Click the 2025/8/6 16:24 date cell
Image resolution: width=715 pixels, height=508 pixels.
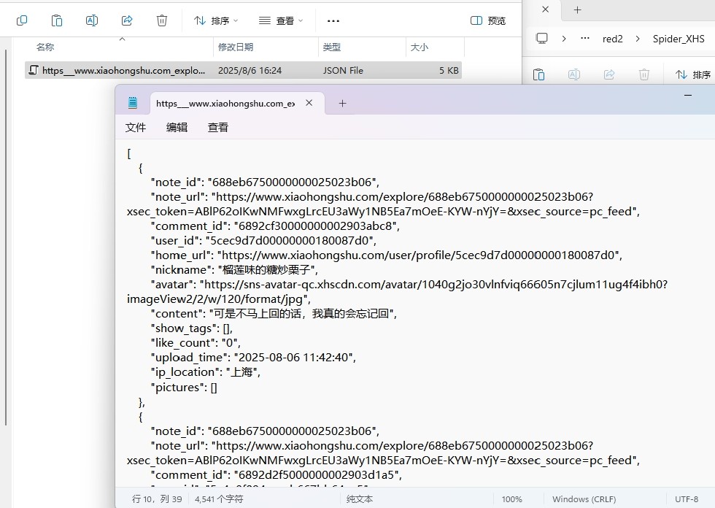(x=250, y=71)
